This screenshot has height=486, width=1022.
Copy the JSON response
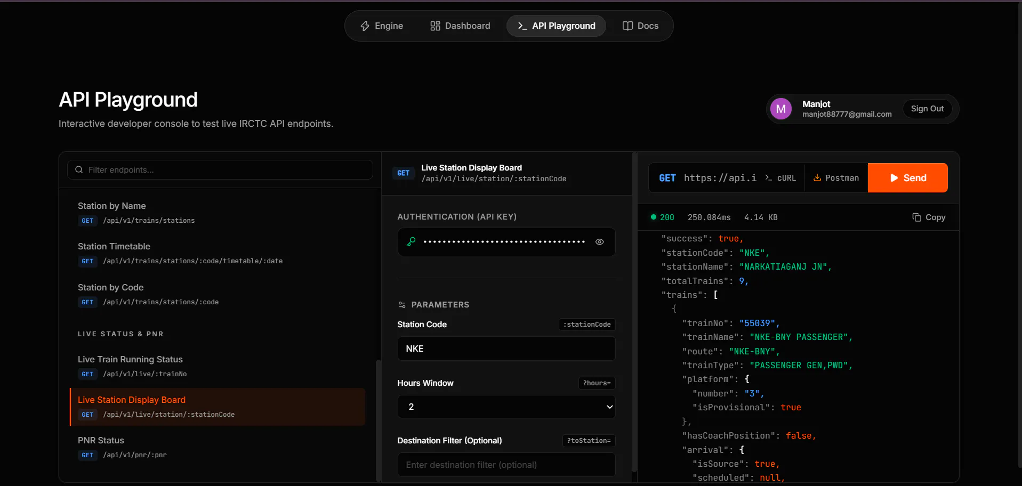click(929, 217)
